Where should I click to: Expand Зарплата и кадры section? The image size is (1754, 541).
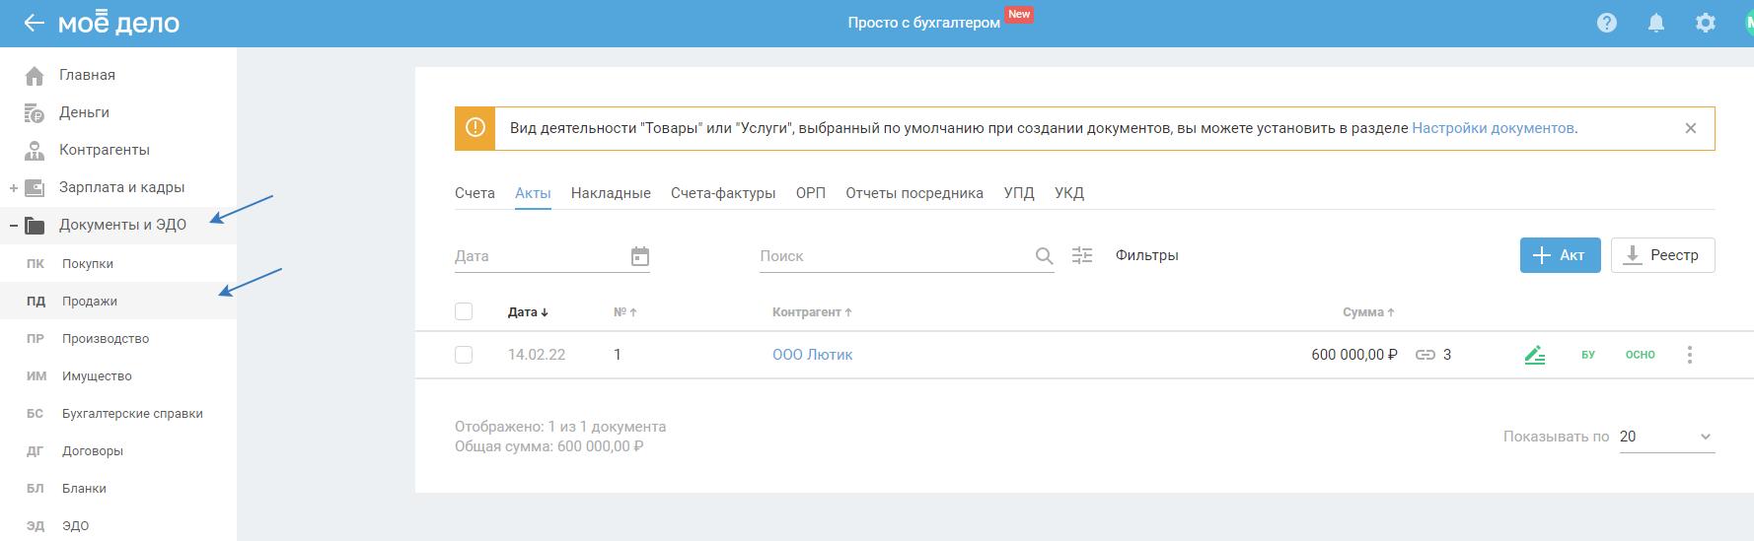tap(14, 188)
